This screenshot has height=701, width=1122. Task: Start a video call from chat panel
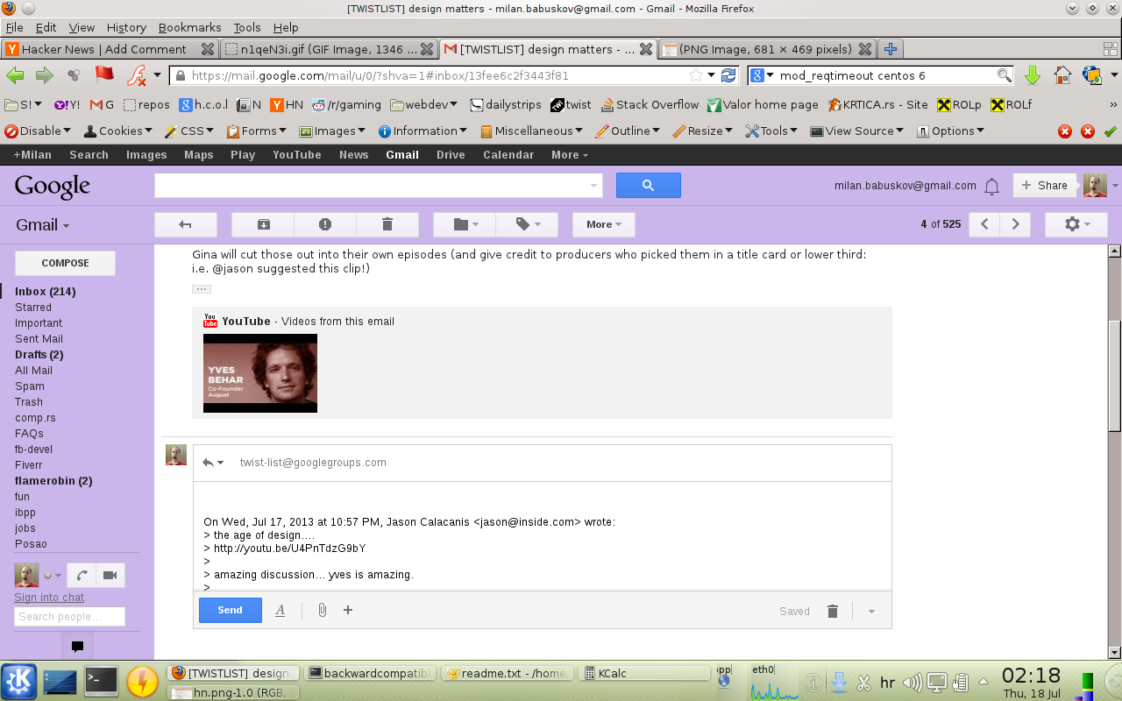tap(110, 575)
